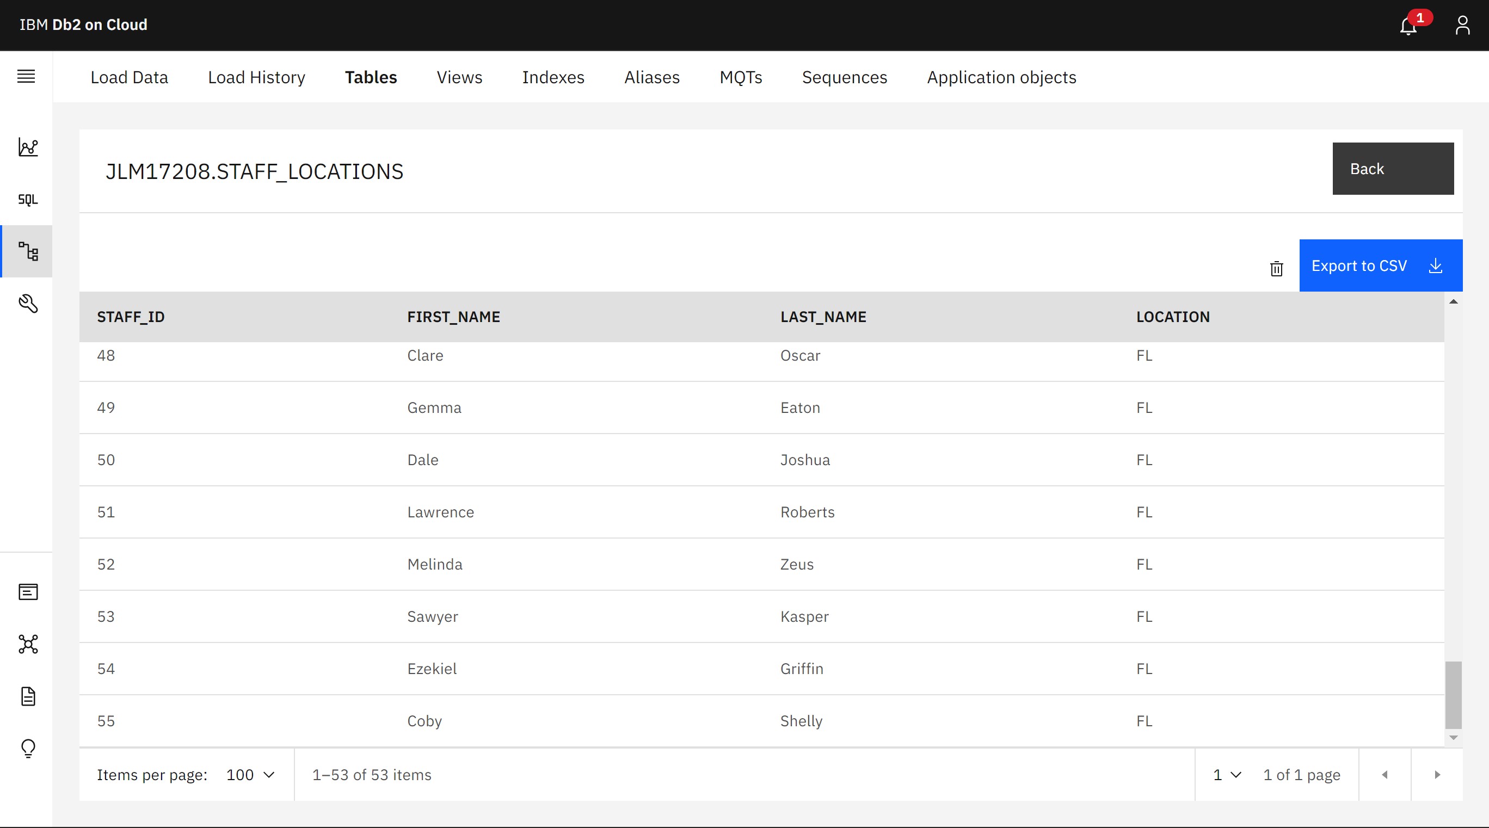Open the SQL editor icon
The image size is (1489, 828).
pos(28,199)
